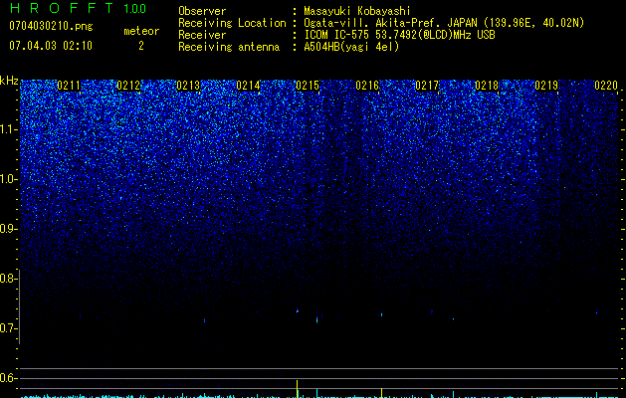The image size is (626, 398).
Task: Click the 1.0 frequency axis label
Action: (9, 179)
